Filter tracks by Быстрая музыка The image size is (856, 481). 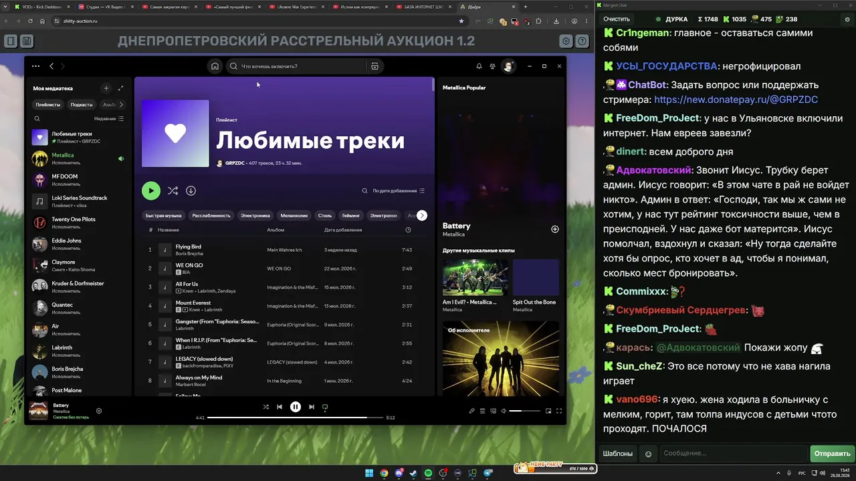164,215
